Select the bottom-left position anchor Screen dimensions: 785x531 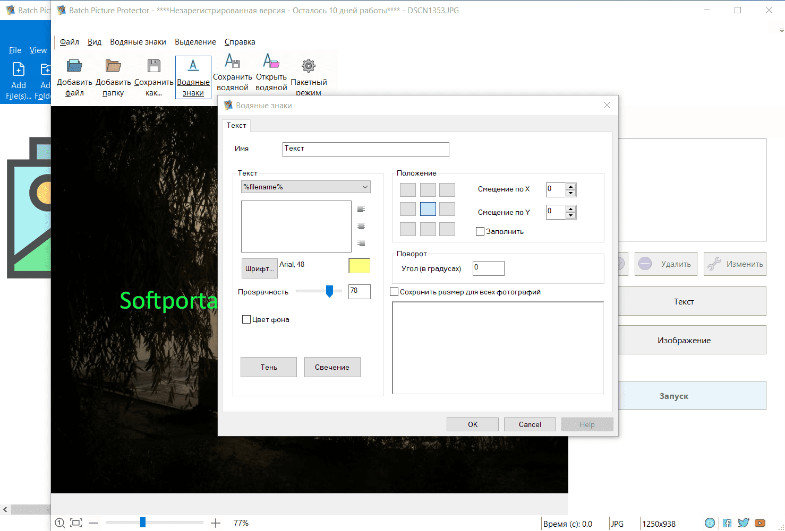pos(408,229)
